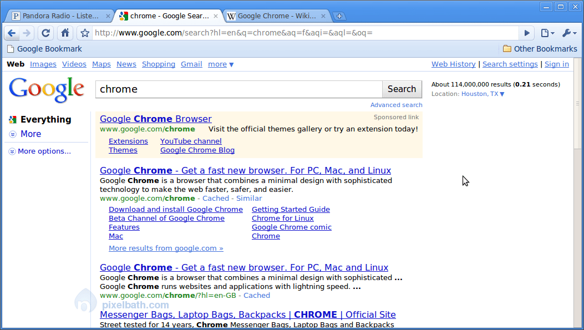Open the Extensions sponsored sublink
Viewport: 584px width, 330px height.
[128, 141]
